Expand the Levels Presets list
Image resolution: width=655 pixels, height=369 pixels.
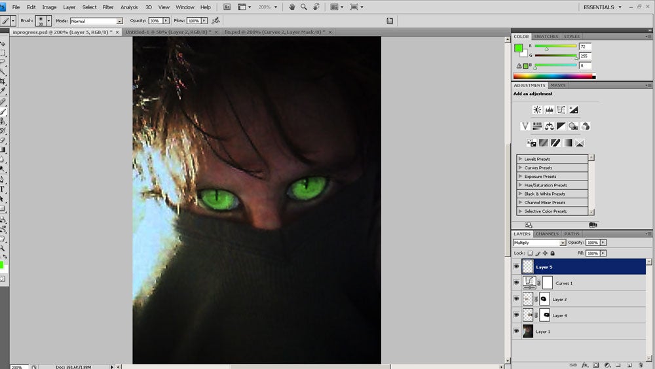point(521,159)
